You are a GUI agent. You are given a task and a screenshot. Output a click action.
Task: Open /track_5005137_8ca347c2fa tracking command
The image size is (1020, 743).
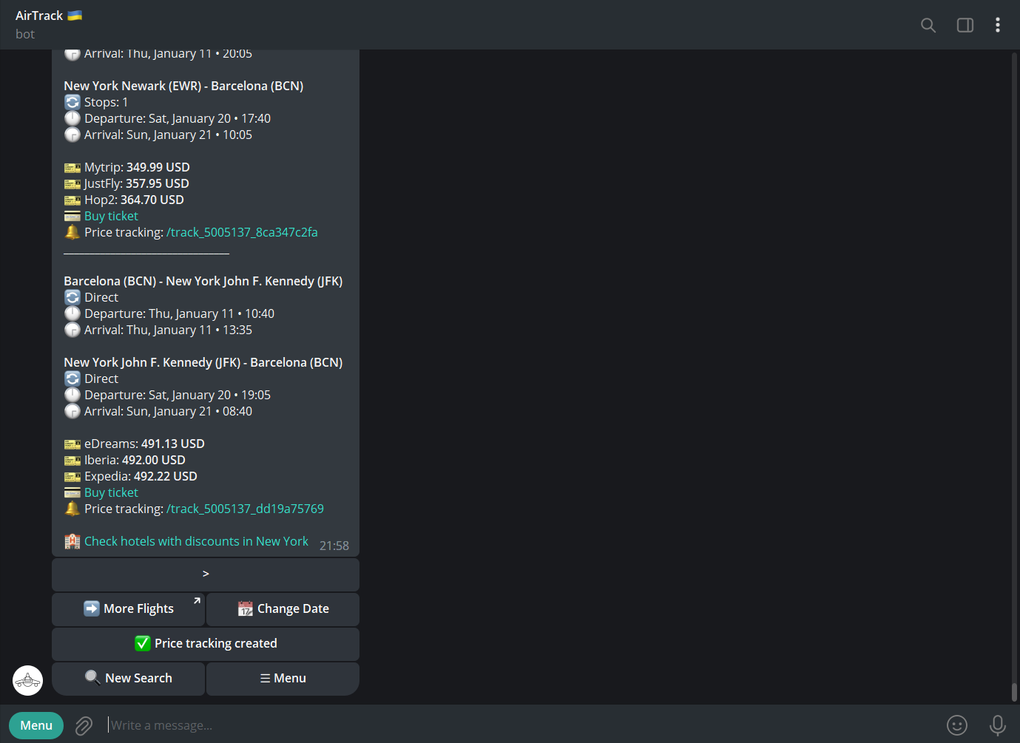[x=242, y=232]
